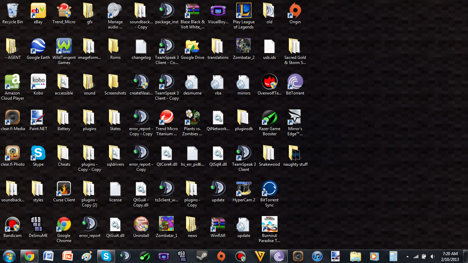Open the volume control in the tray
The width and height of the screenshot is (468, 263).
[432, 256]
